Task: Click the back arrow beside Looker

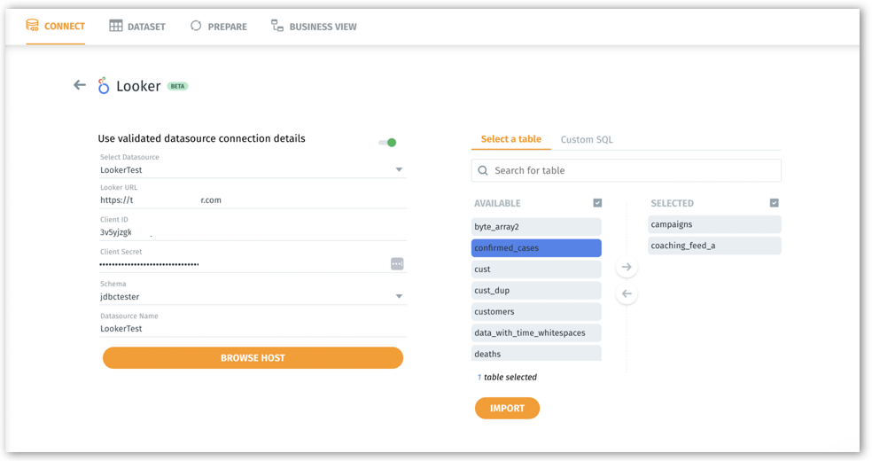Action: coord(80,85)
